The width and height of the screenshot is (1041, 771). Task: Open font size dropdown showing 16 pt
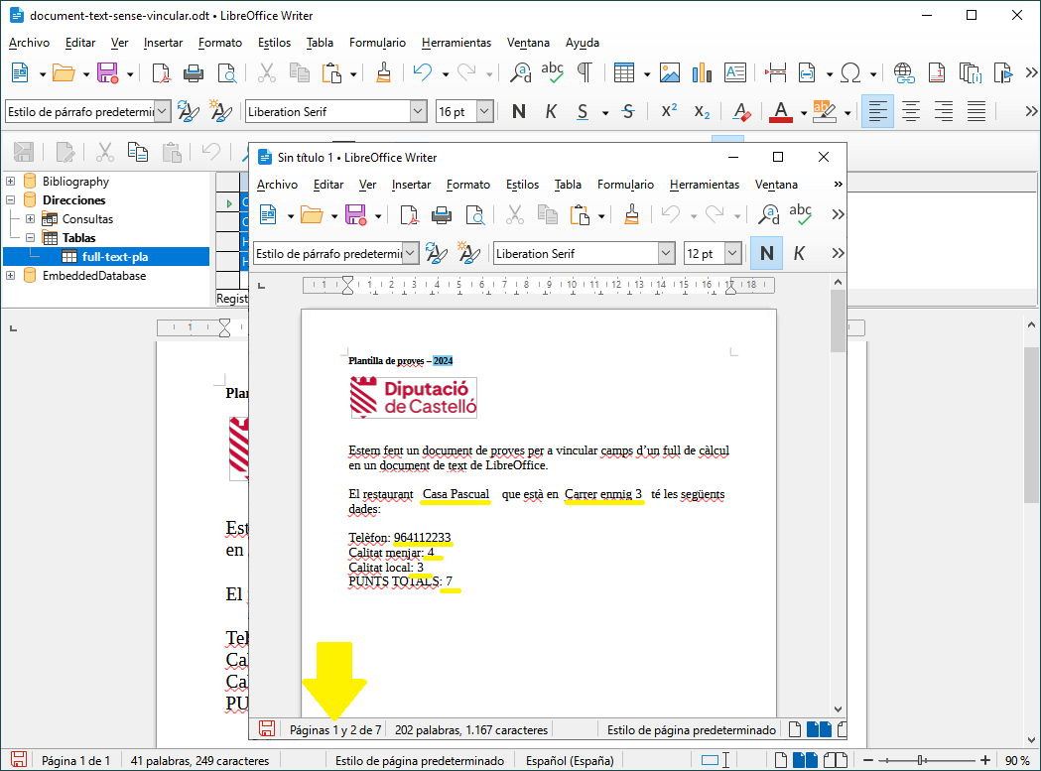(x=484, y=111)
